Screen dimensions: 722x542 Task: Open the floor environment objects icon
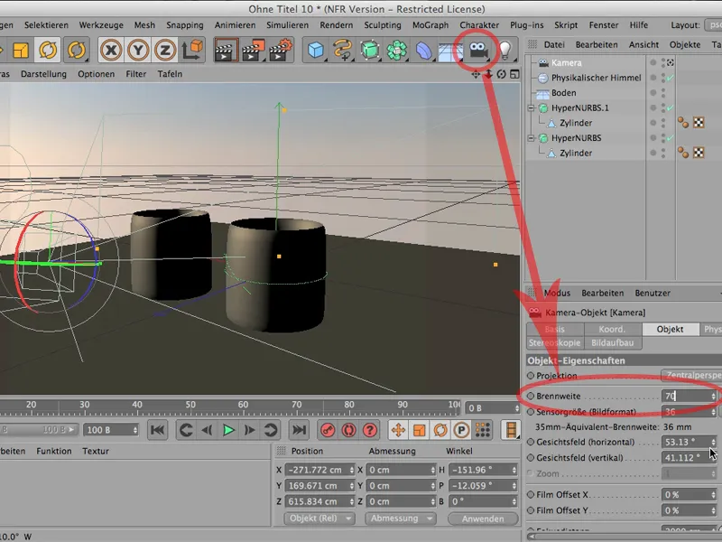pyautogui.click(x=450, y=50)
